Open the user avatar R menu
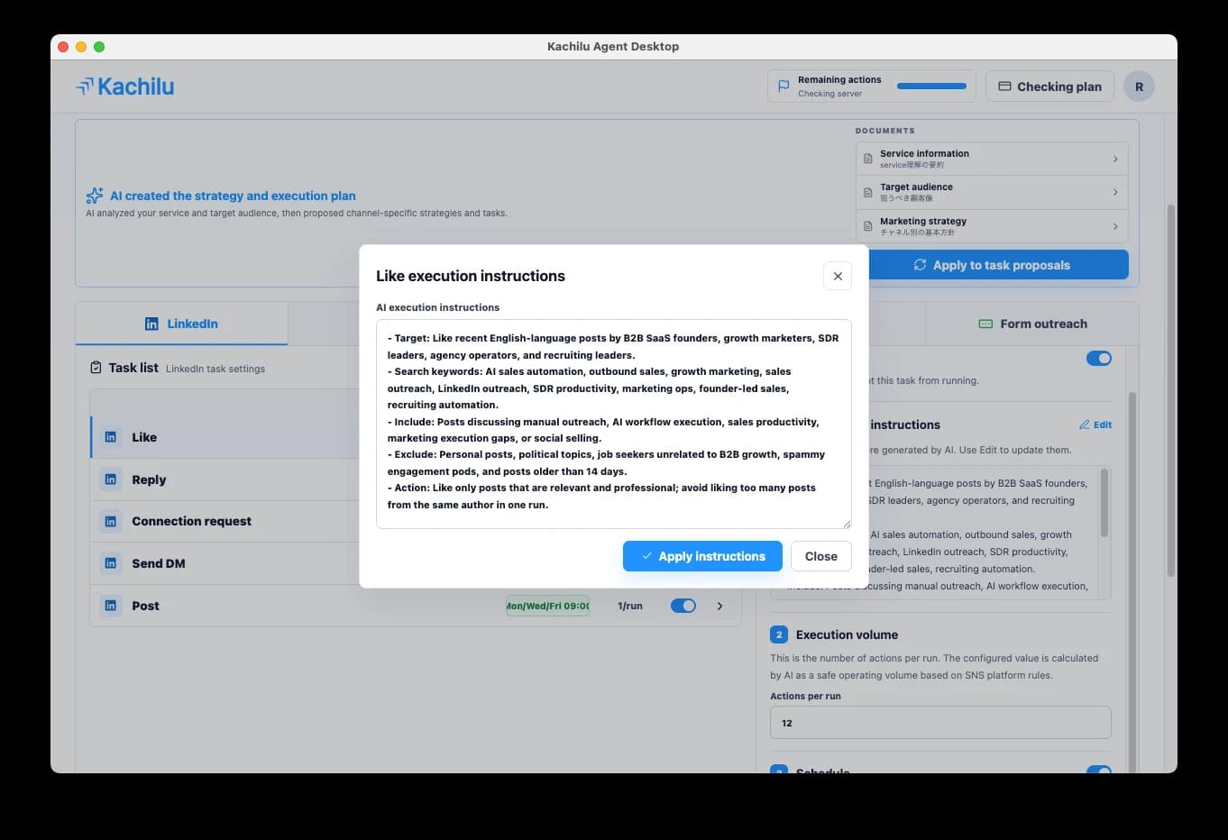Viewport: 1228px width, 840px height. (1139, 87)
